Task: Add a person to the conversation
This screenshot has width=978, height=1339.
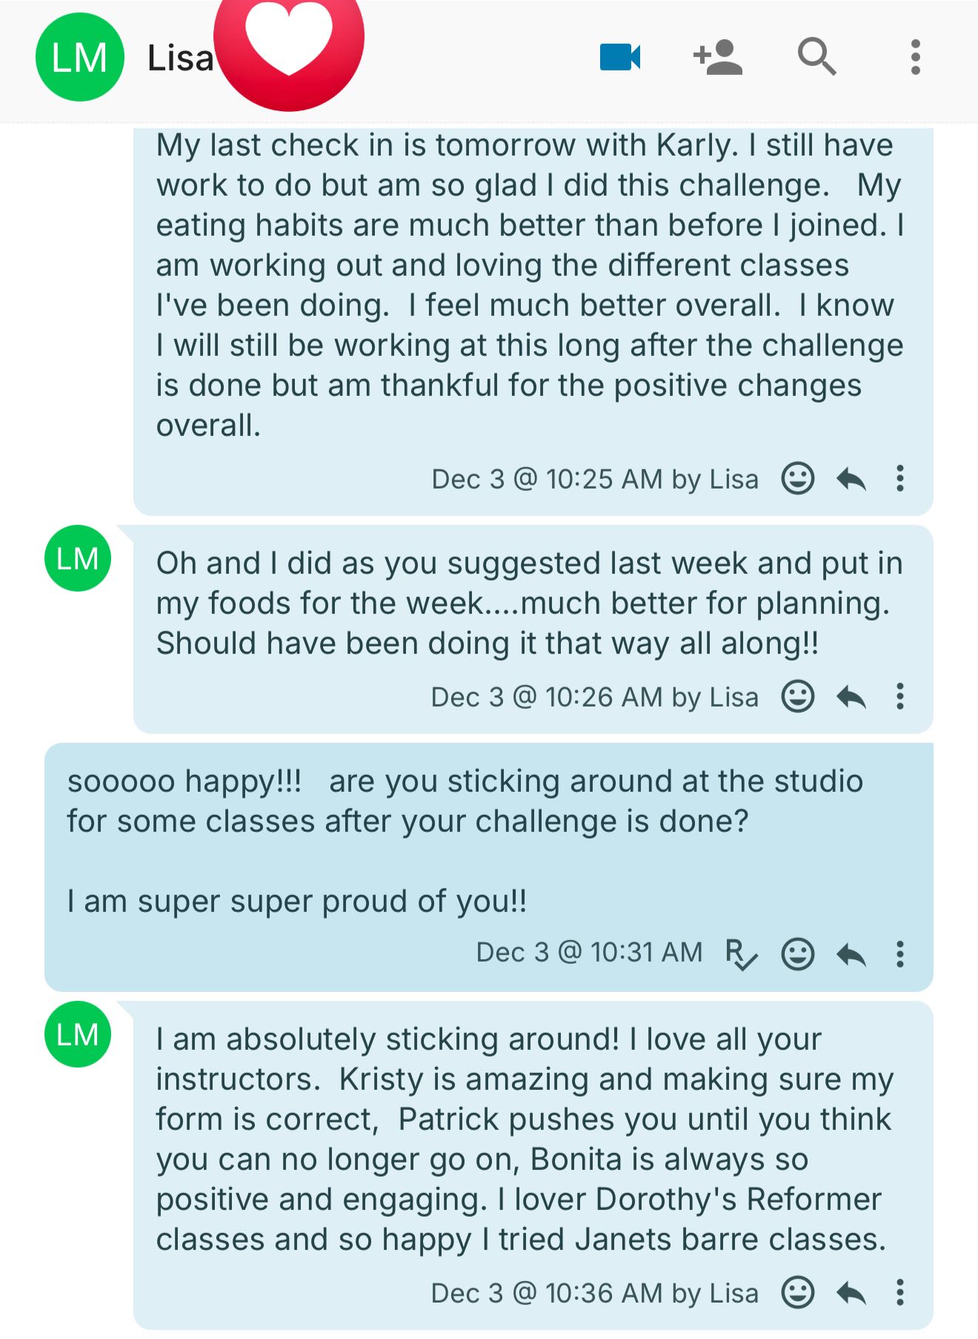Action: 717,57
